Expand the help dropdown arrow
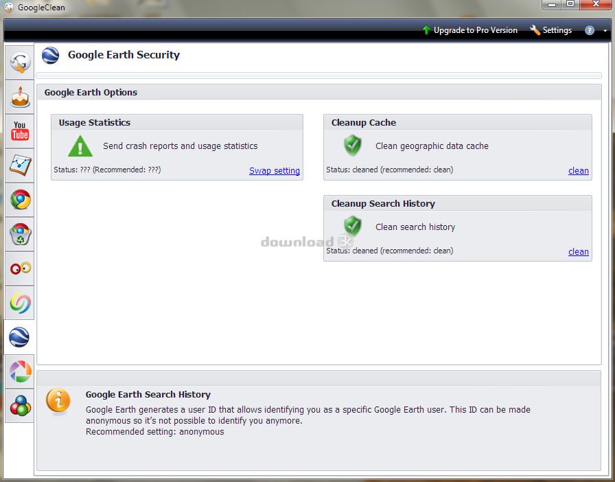615x482 pixels. point(605,31)
